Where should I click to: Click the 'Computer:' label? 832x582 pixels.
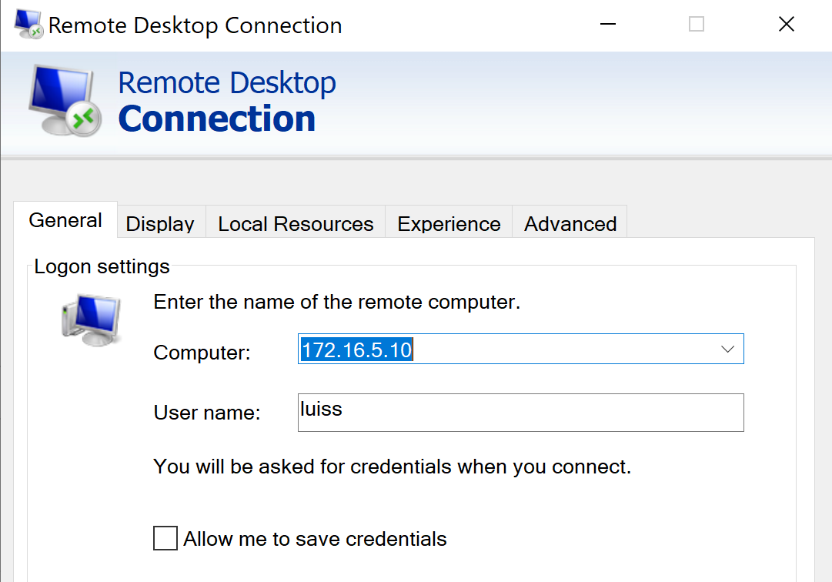coord(202,353)
